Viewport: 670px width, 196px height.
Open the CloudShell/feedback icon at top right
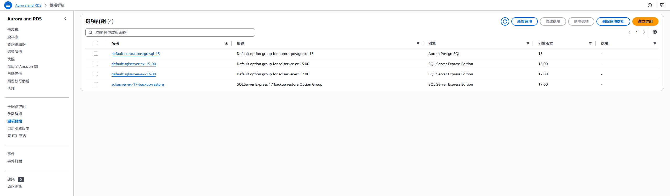662,5
